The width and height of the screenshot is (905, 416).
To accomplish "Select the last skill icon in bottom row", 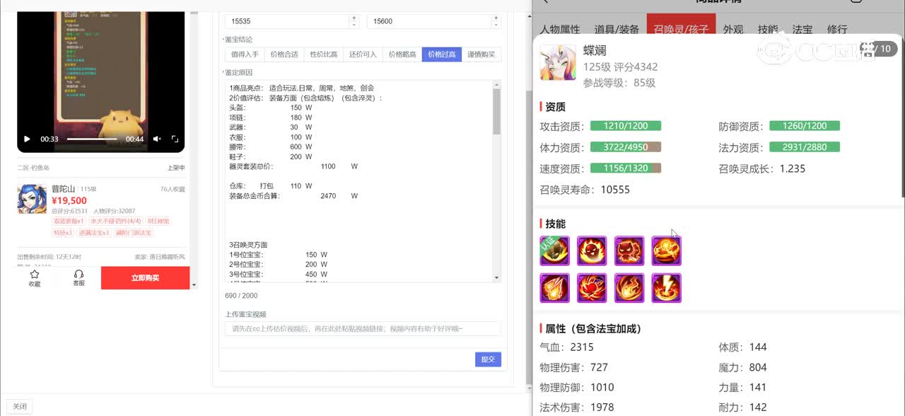I will (666, 288).
